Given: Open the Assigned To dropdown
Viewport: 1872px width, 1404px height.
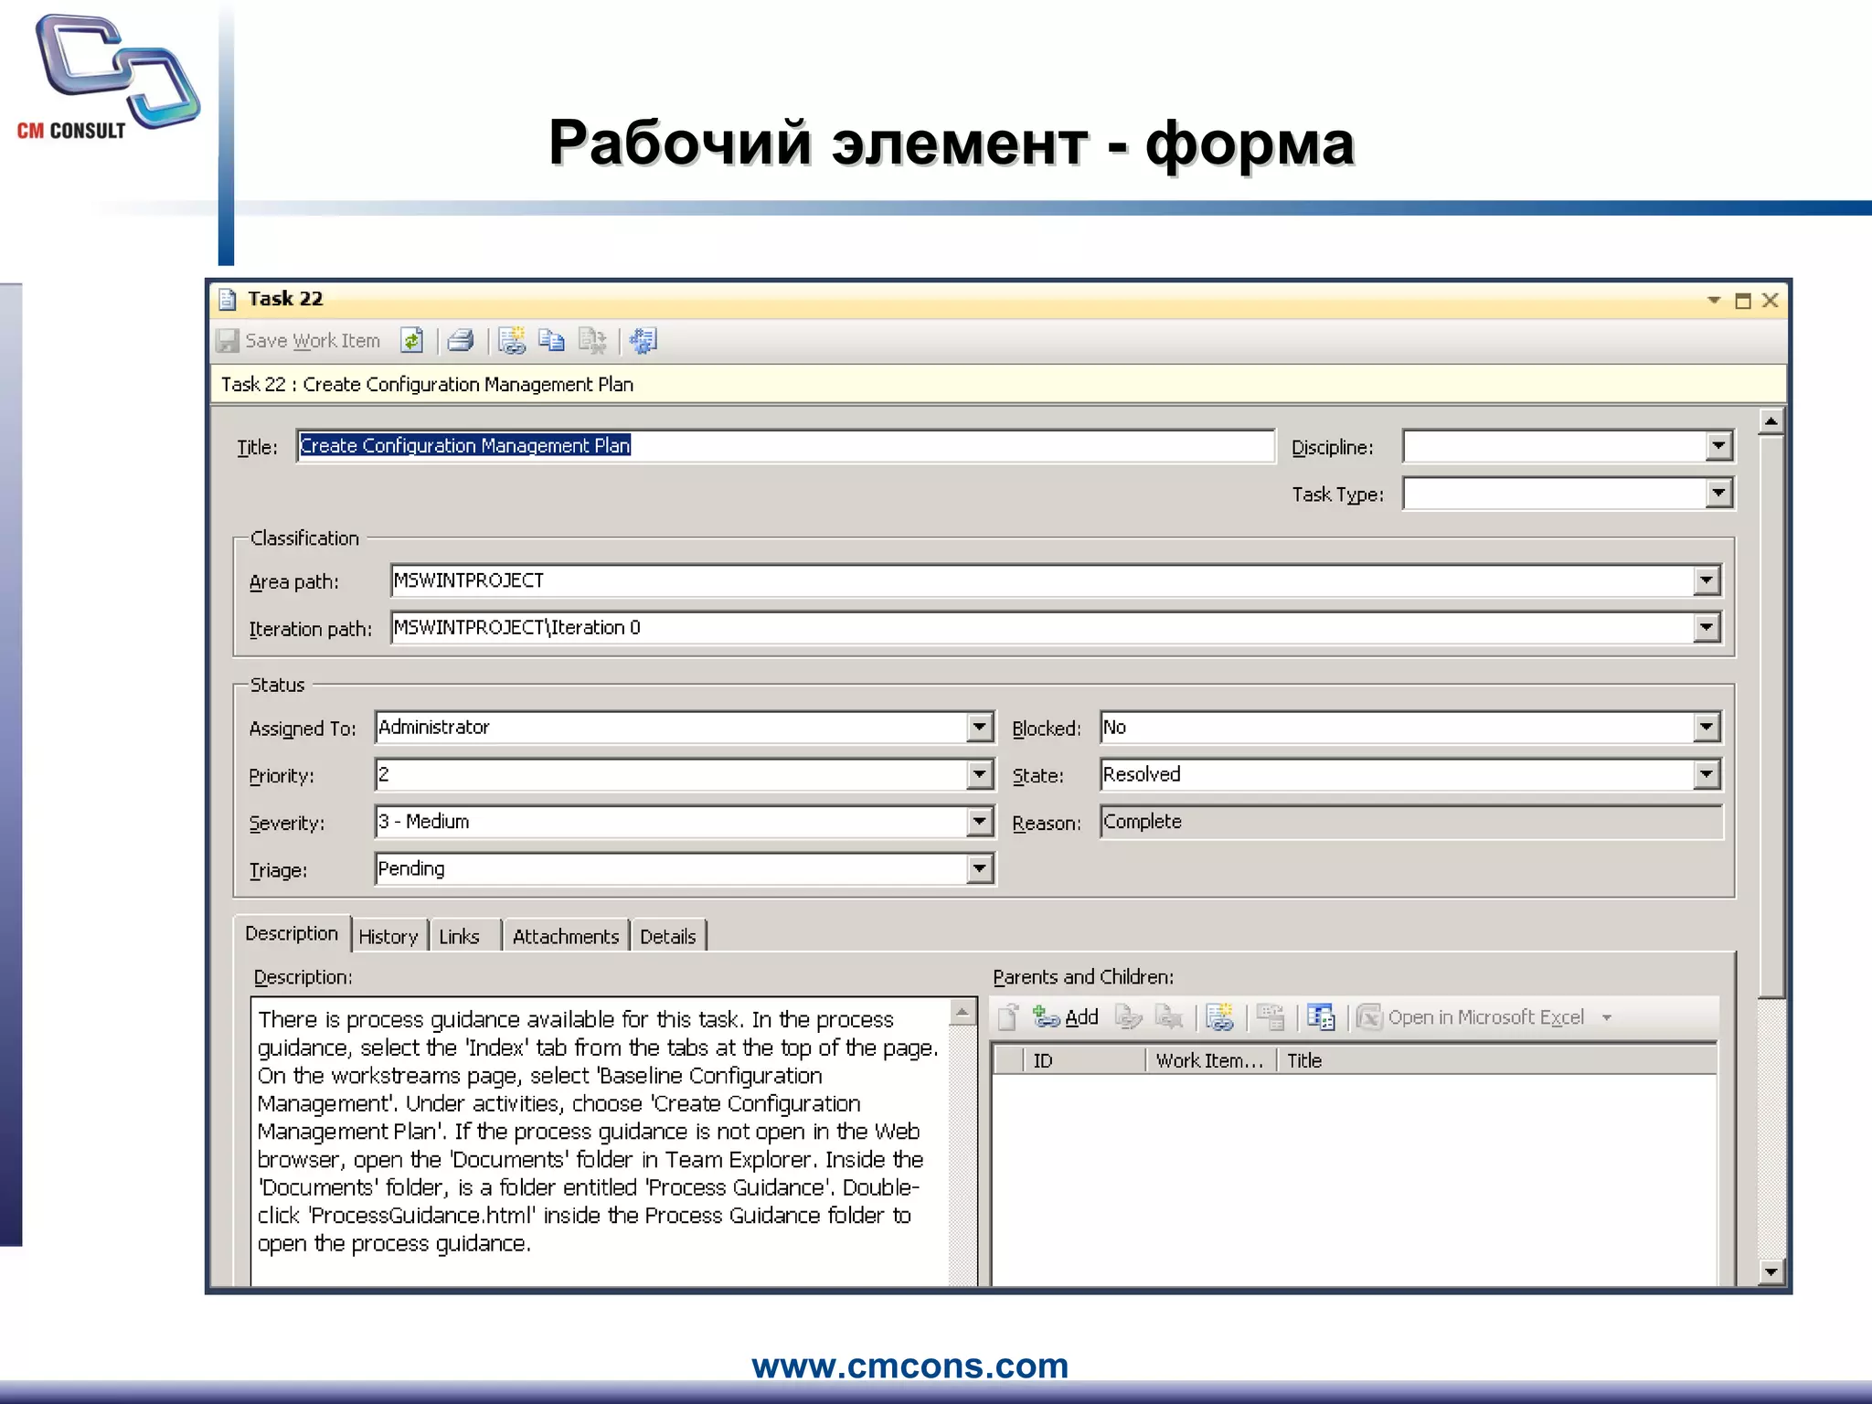Looking at the screenshot, I should [979, 728].
